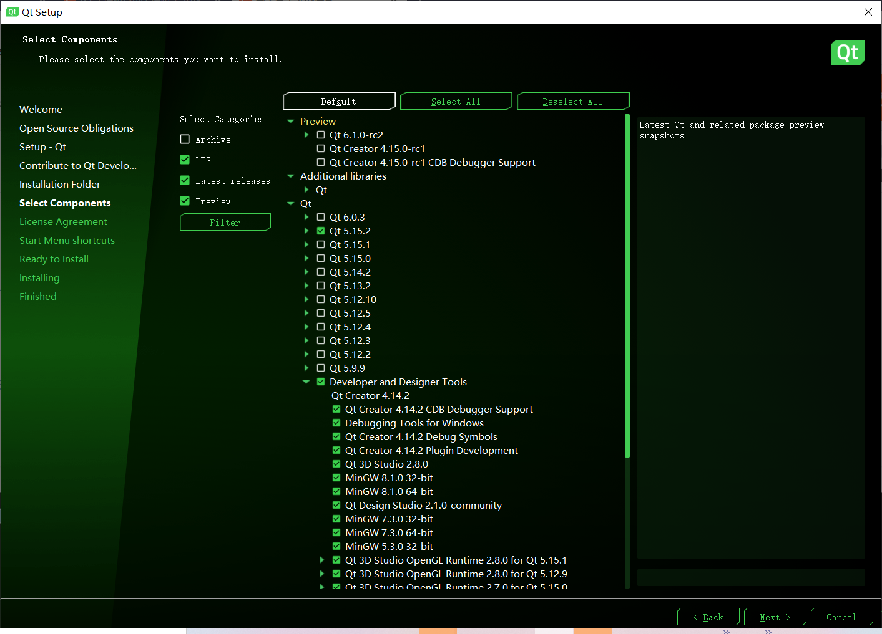Expand the Qt 5.13.2 node
Screen dimensions: 882x634
(x=306, y=286)
